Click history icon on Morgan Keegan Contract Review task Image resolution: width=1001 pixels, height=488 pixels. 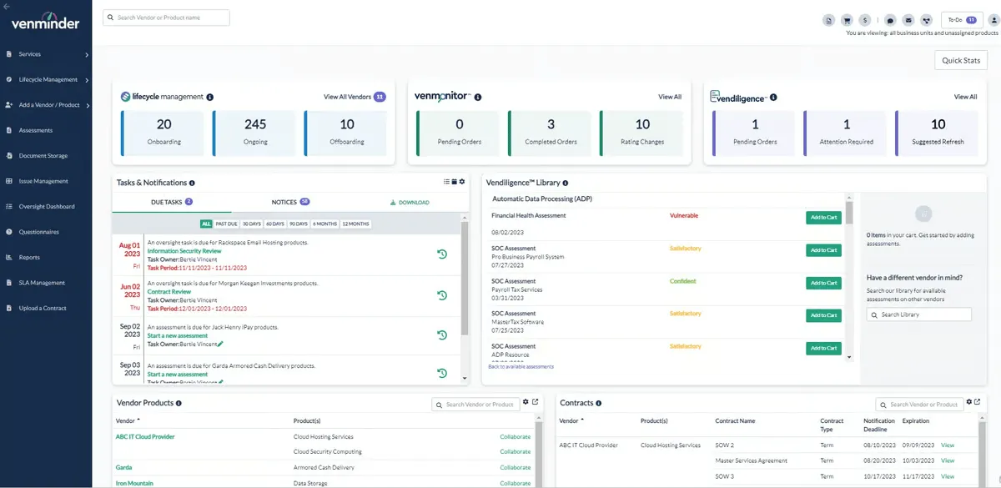442,295
